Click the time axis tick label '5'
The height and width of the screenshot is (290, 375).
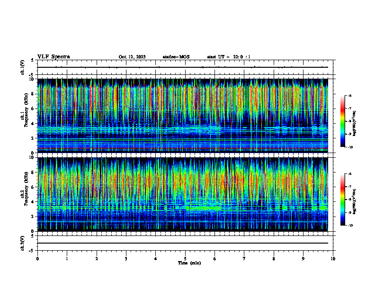point(185,259)
